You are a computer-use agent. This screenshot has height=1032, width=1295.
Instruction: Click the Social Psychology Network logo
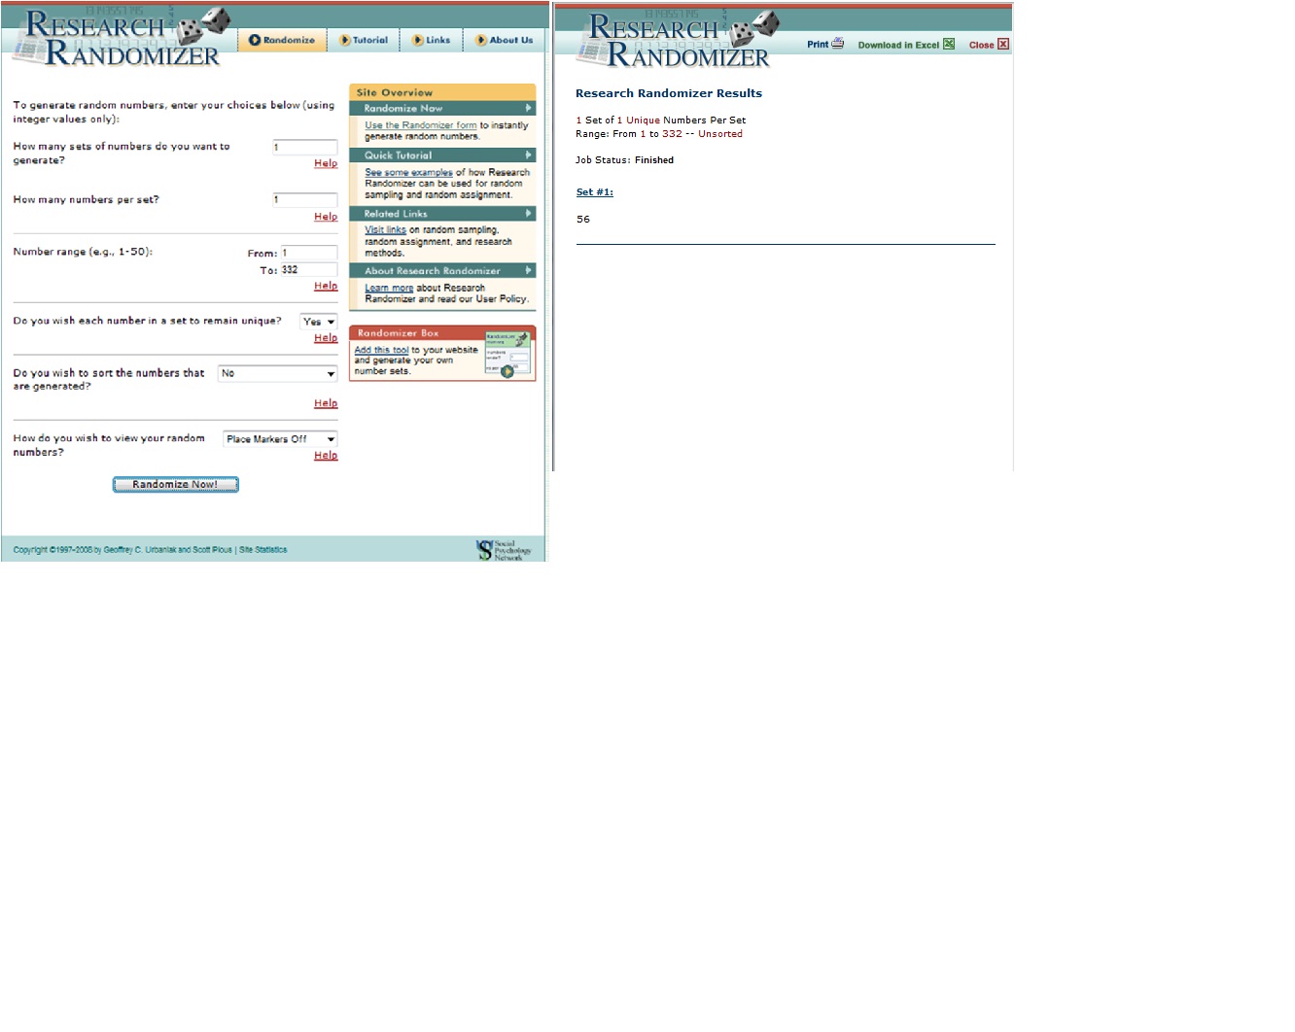tap(504, 550)
